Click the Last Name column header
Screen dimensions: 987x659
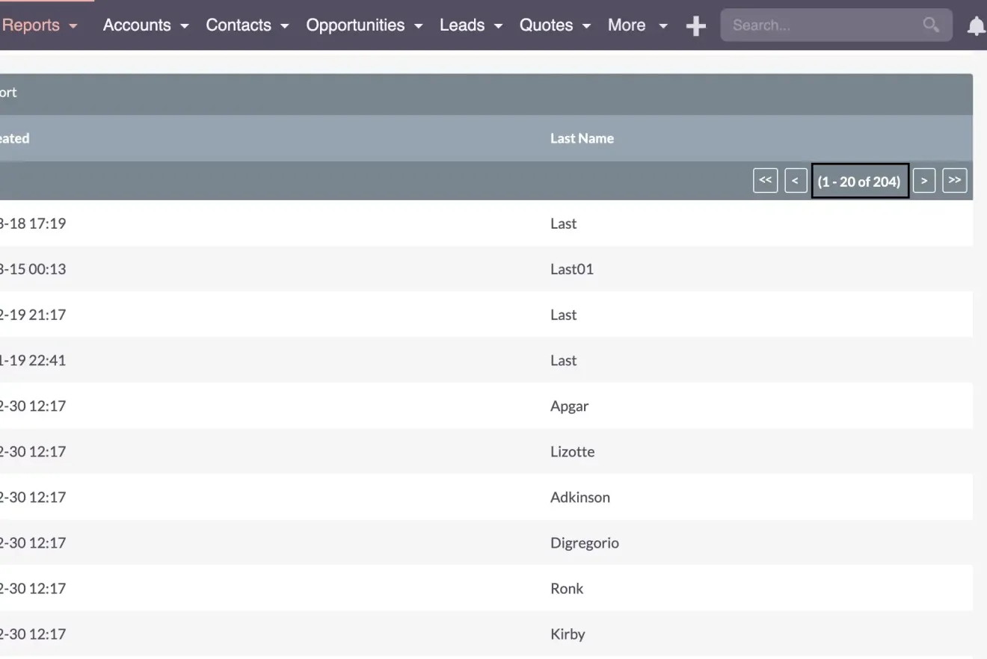click(x=582, y=138)
